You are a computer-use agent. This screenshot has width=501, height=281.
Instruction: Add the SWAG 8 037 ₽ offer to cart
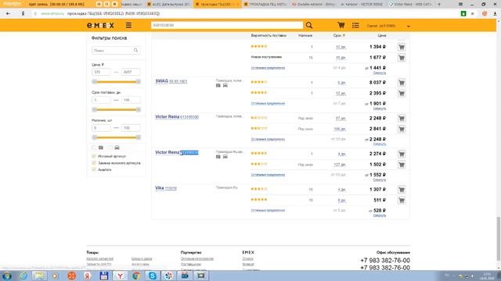pos(402,83)
